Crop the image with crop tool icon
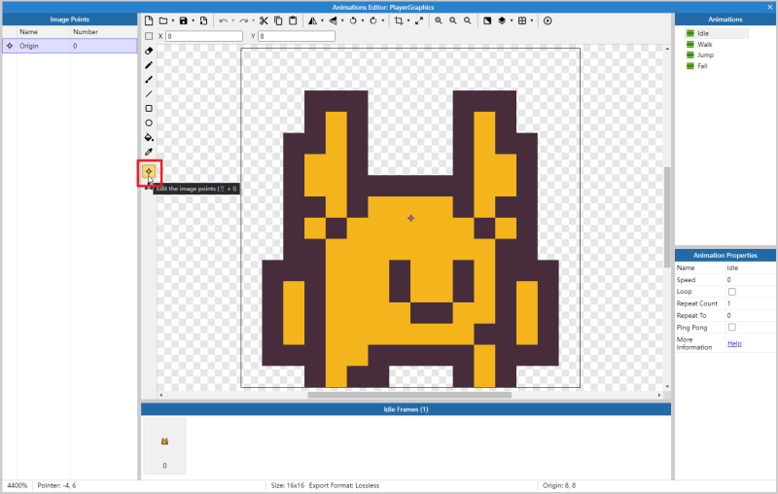This screenshot has height=494, width=778. pos(399,20)
